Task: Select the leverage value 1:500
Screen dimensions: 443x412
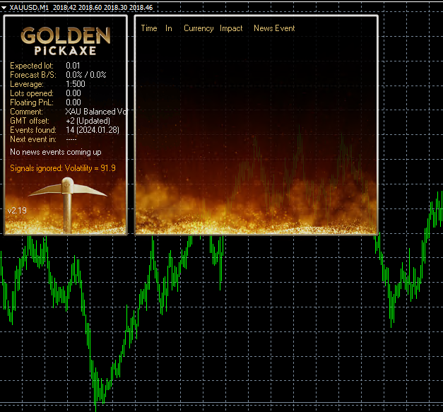Action: pyautogui.click(x=76, y=84)
